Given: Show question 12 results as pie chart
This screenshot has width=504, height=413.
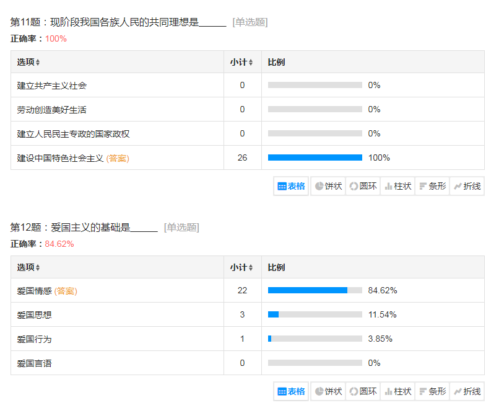Looking at the screenshot, I should [328, 391].
